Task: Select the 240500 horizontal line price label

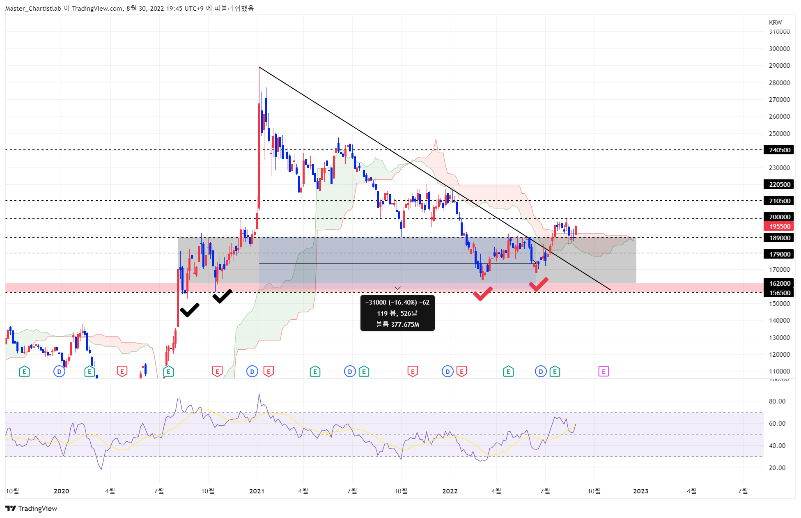Action: 779,150
